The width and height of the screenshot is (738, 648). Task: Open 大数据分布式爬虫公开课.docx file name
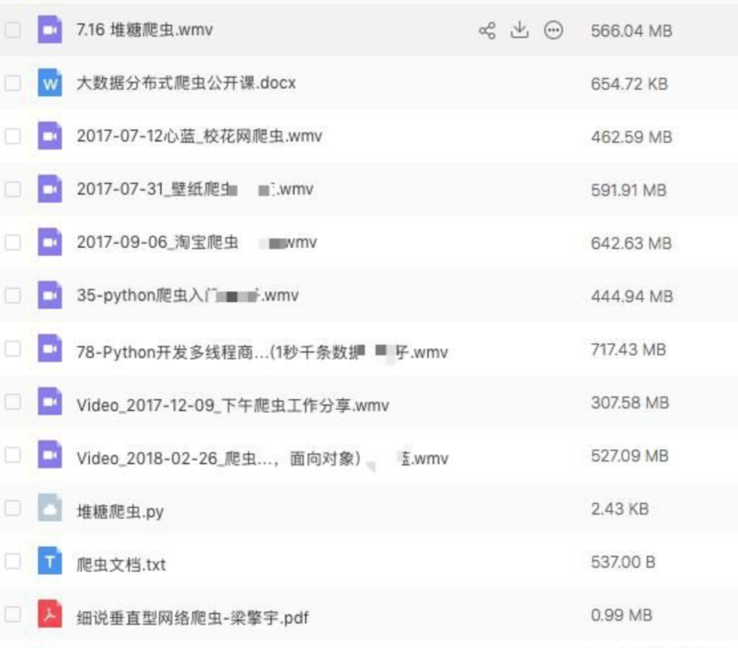pyautogui.click(x=186, y=83)
